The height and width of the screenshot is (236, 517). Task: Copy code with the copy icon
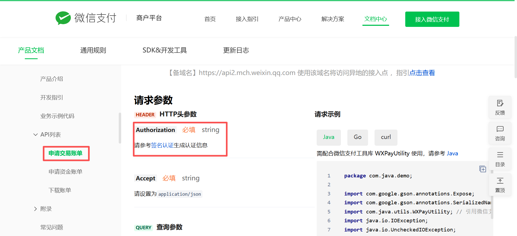point(483,169)
